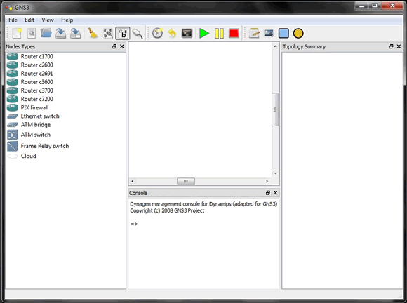Click the canvas vertical scrollbar handle
Image resolution: width=407 pixels, height=303 pixels.
point(275,109)
